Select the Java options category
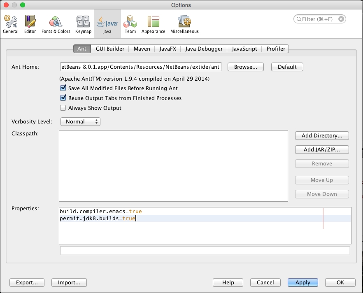The height and width of the screenshot is (293, 363). tap(107, 23)
